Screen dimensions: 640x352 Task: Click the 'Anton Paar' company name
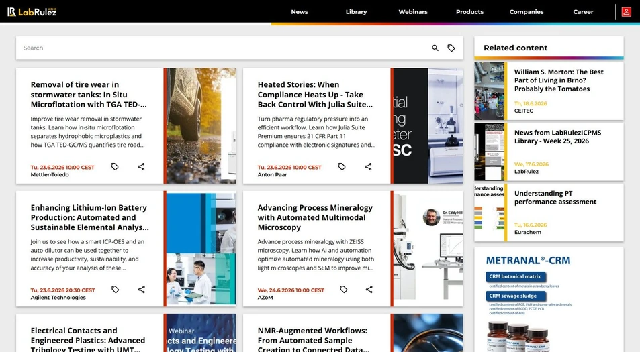pyautogui.click(x=272, y=175)
